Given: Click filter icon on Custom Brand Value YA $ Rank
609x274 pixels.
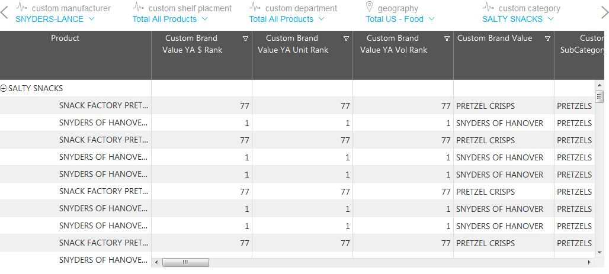Looking at the screenshot, I should (245, 38).
